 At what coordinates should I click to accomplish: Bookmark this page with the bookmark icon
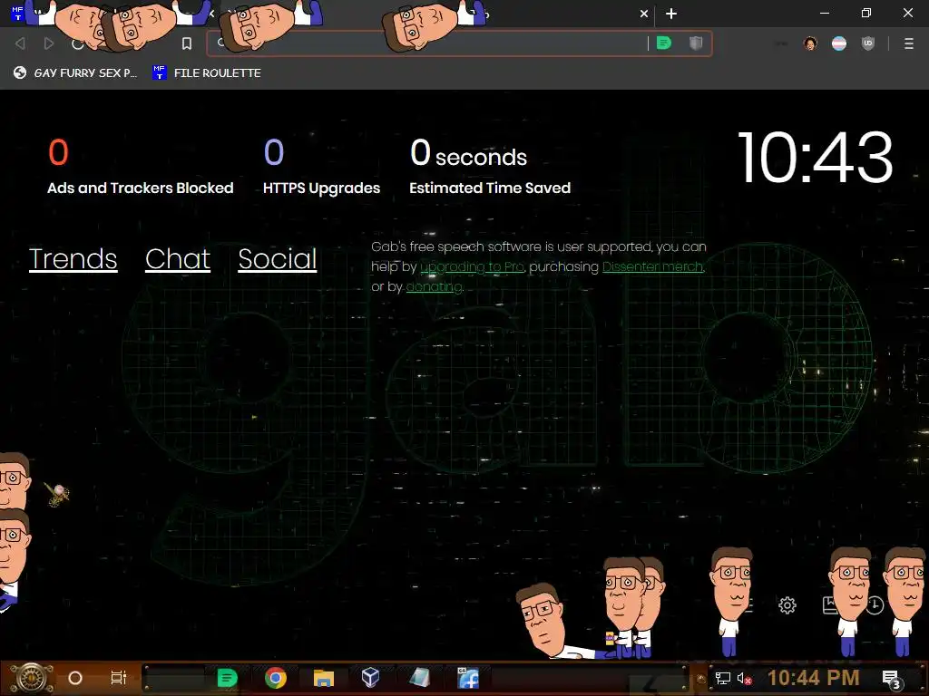(x=187, y=43)
